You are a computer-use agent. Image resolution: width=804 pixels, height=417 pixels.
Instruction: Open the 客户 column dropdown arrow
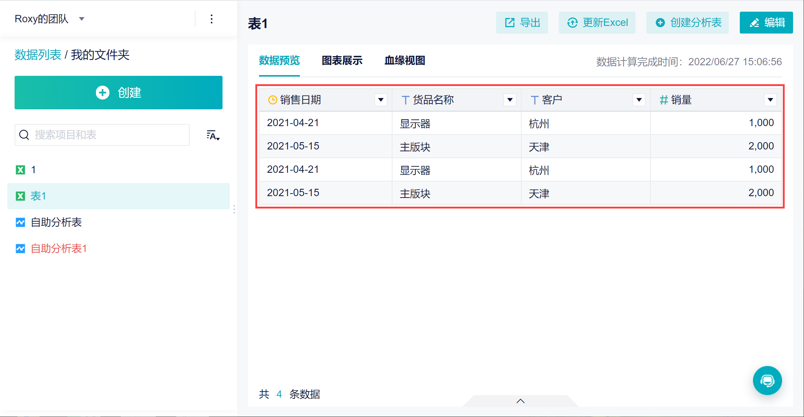pyautogui.click(x=639, y=100)
